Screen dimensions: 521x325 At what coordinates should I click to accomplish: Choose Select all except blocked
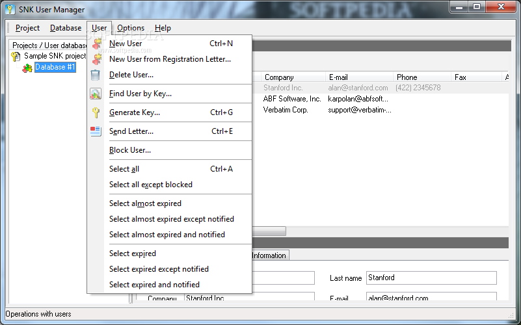click(x=170, y=185)
